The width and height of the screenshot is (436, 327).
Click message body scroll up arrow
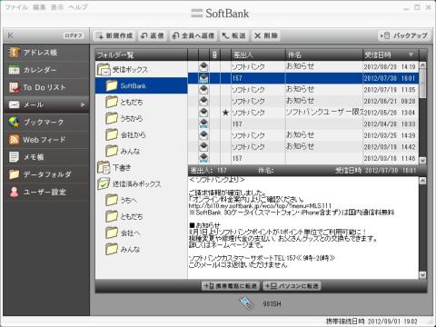[x=422, y=181]
